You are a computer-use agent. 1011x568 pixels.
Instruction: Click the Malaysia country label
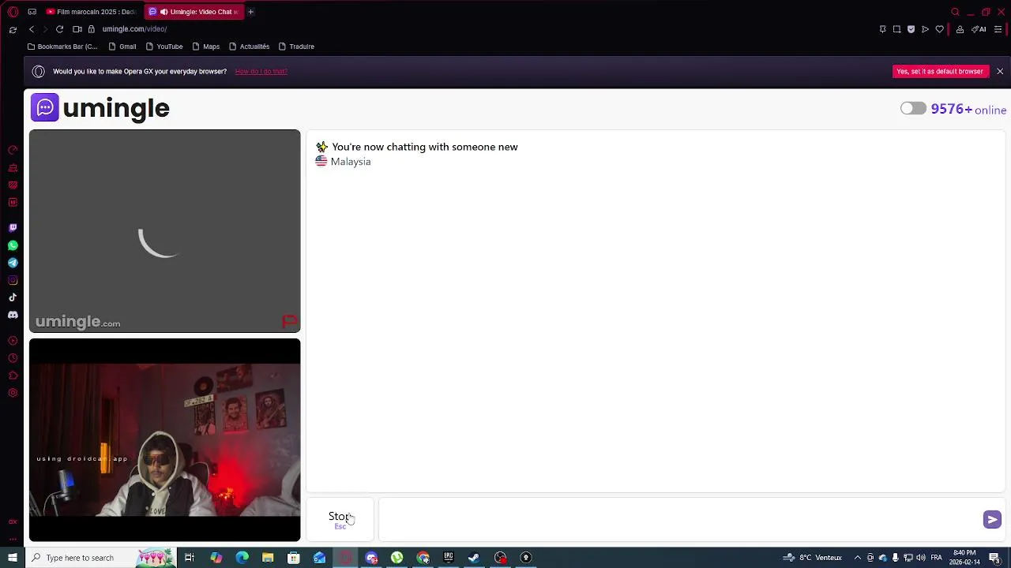(351, 162)
